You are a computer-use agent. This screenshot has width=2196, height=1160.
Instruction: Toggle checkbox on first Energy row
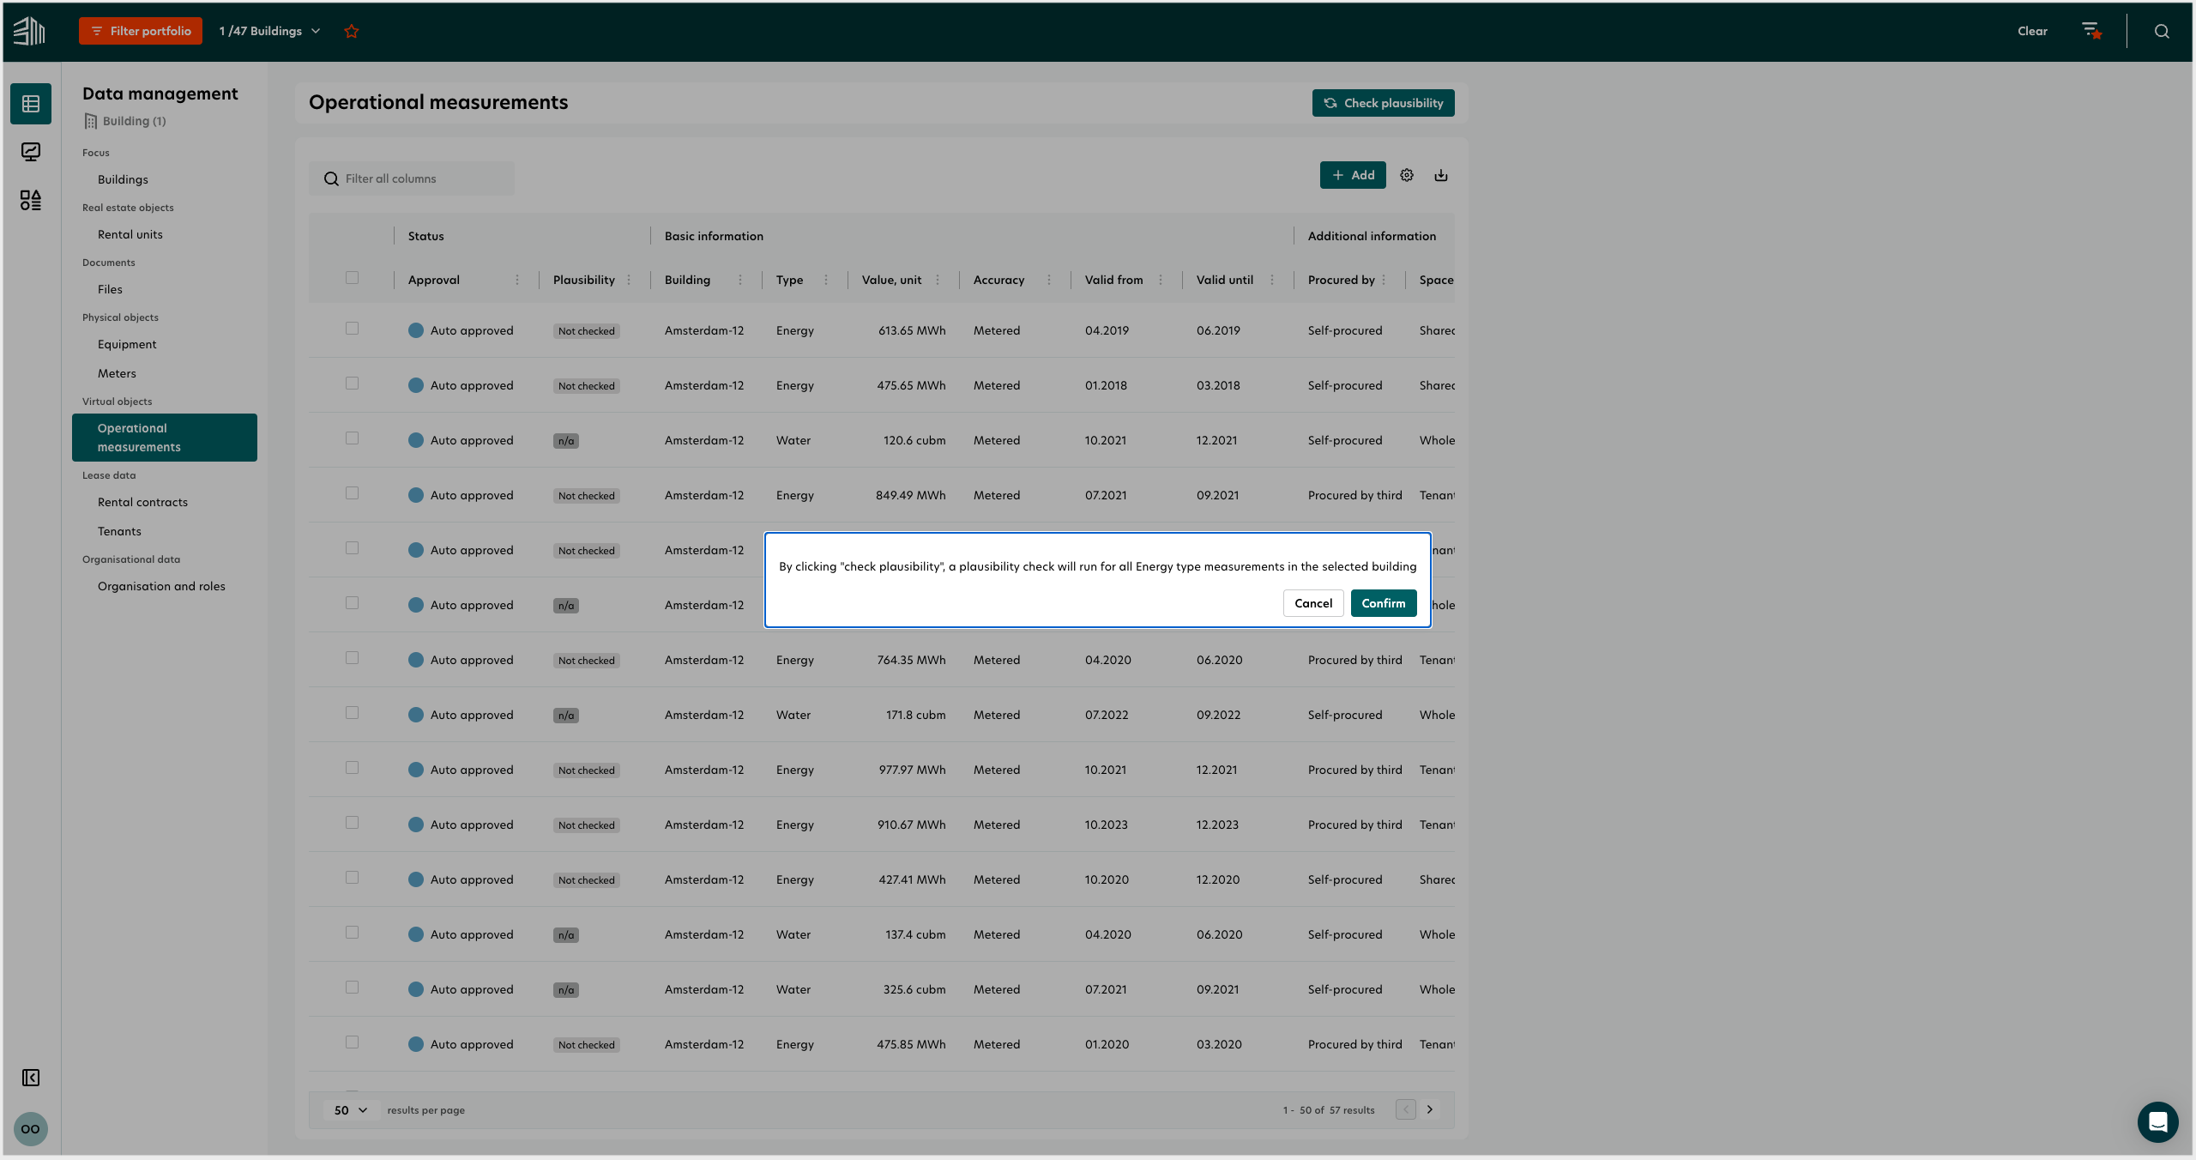coord(352,329)
